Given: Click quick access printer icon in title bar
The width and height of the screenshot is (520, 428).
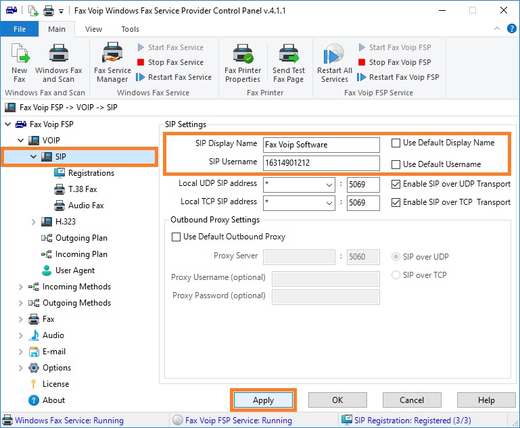Looking at the screenshot, I should (x=49, y=11).
